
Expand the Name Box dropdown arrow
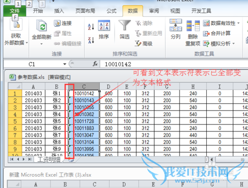tap(64, 64)
